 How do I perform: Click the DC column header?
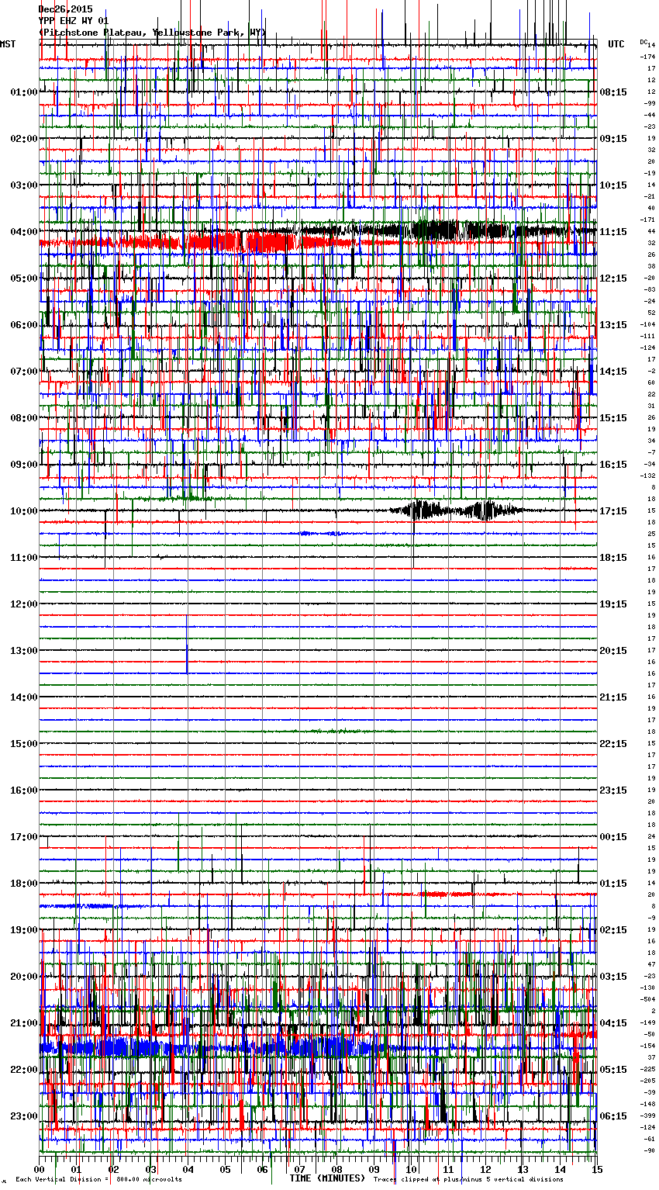(x=643, y=42)
